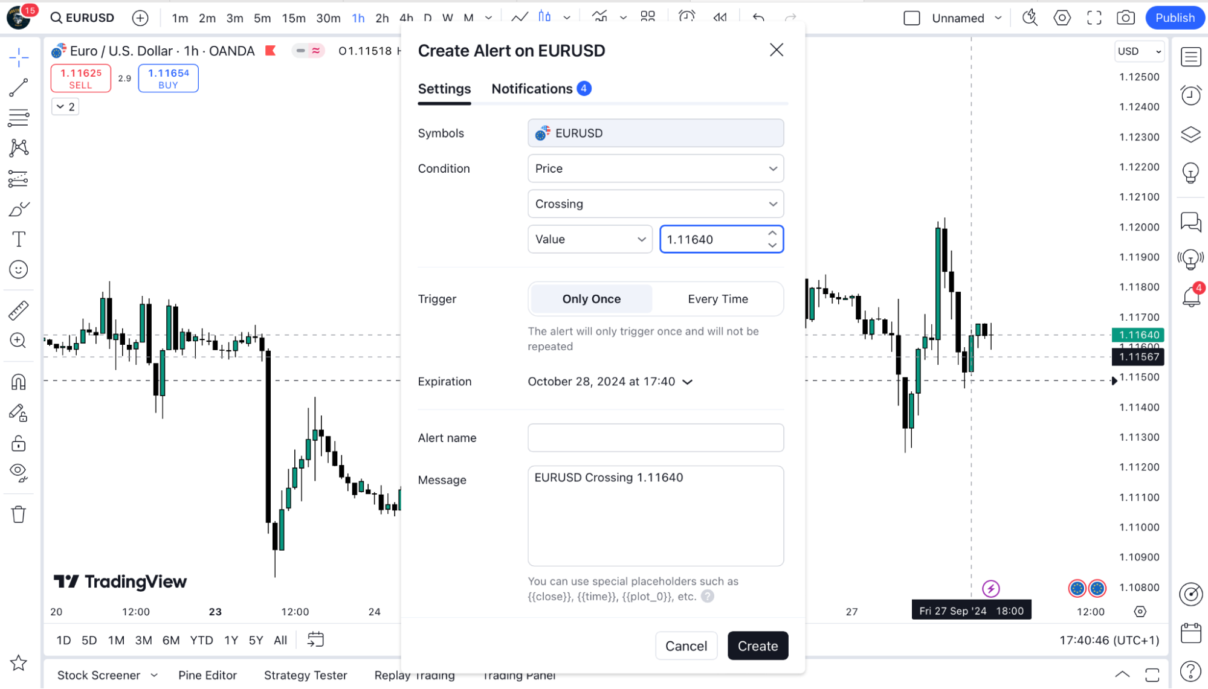Screen dimensions: 1208x689
Task: Open the alerts bell panel
Action: pos(1191,296)
